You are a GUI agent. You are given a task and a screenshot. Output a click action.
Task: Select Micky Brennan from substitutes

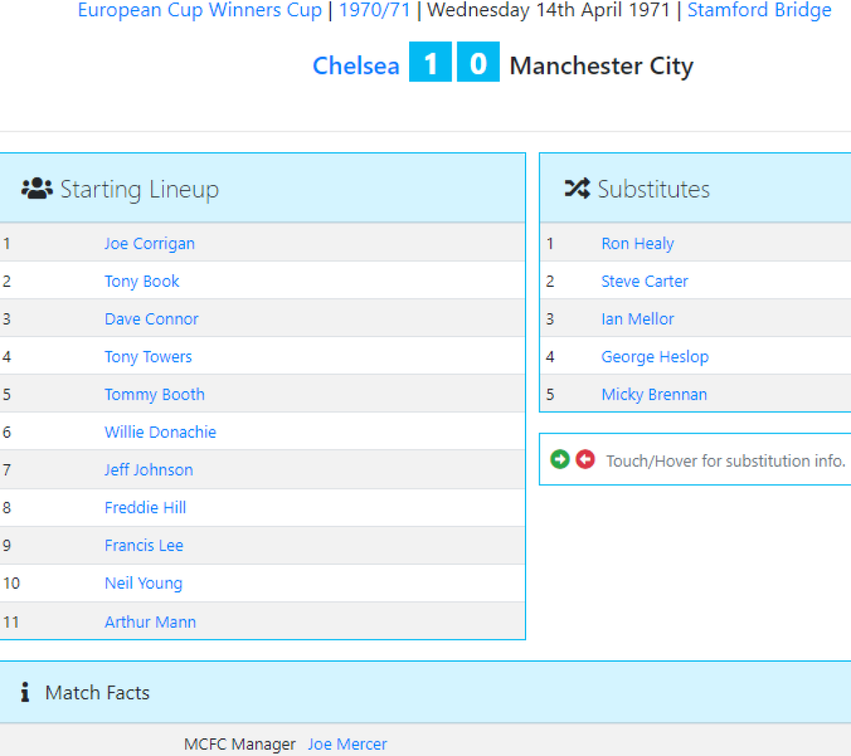pyautogui.click(x=654, y=395)
